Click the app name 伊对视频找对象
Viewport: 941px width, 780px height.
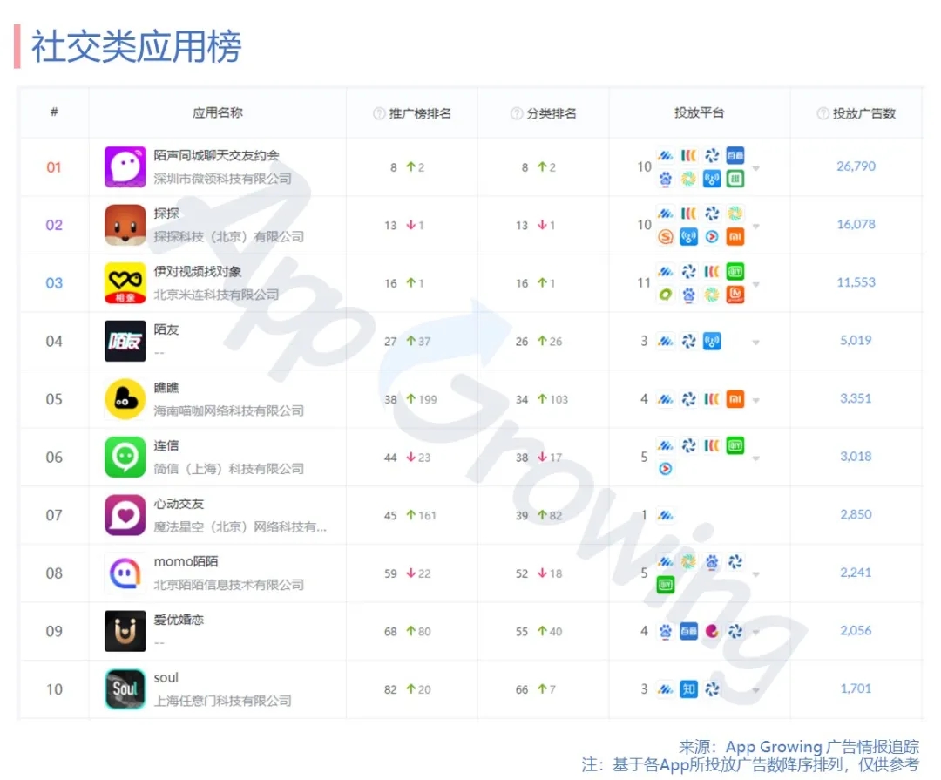point(198,271)
